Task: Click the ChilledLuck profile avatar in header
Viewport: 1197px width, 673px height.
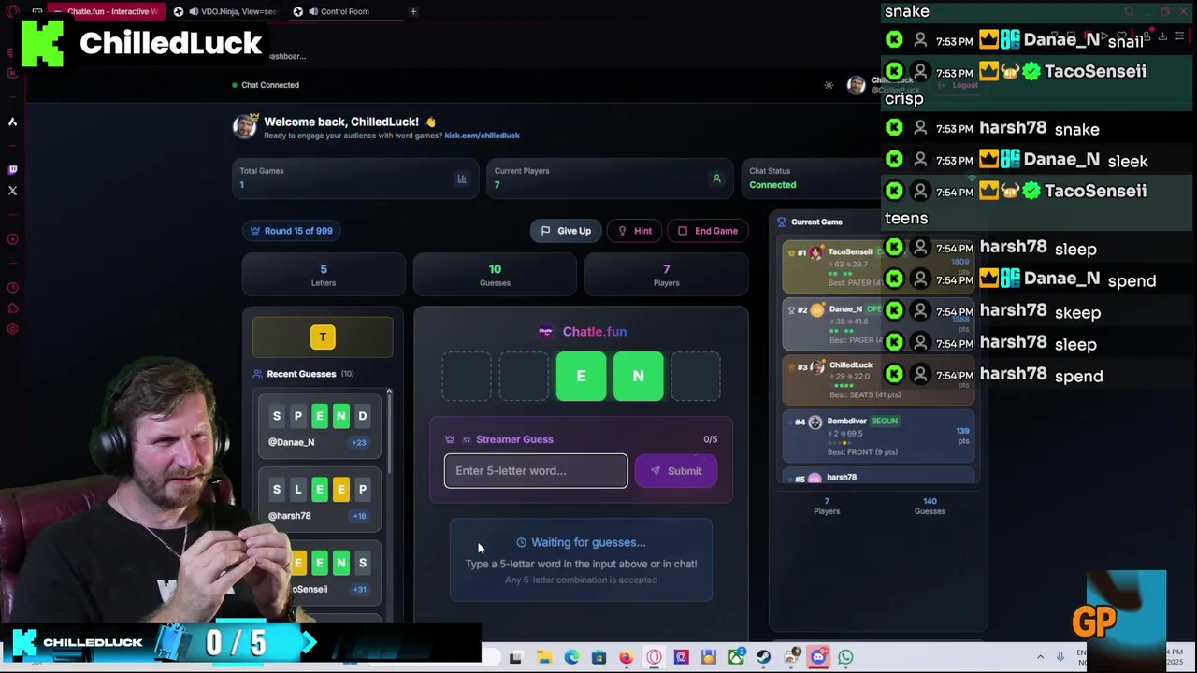Action: (x=856, y=85)
